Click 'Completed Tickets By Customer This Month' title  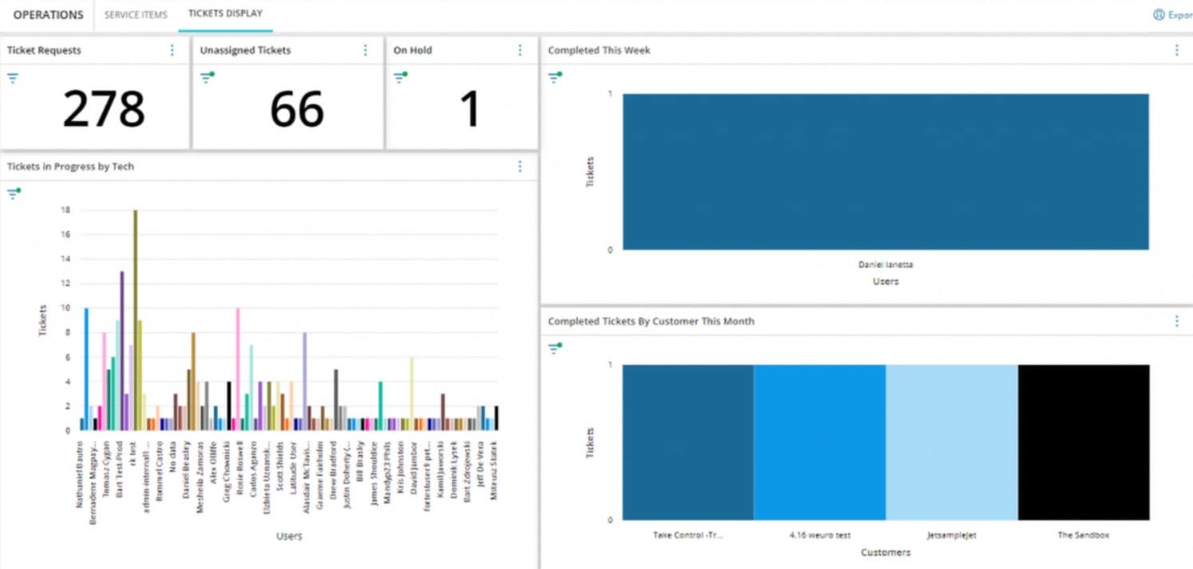point(651,321)
